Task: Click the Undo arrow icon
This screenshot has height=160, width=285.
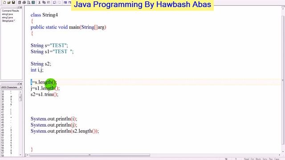Action: point(54,2)
